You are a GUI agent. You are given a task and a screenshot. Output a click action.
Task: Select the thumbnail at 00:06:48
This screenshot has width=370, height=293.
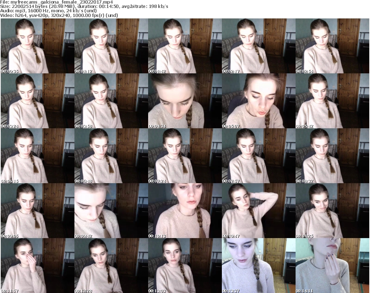coord(111,156)
